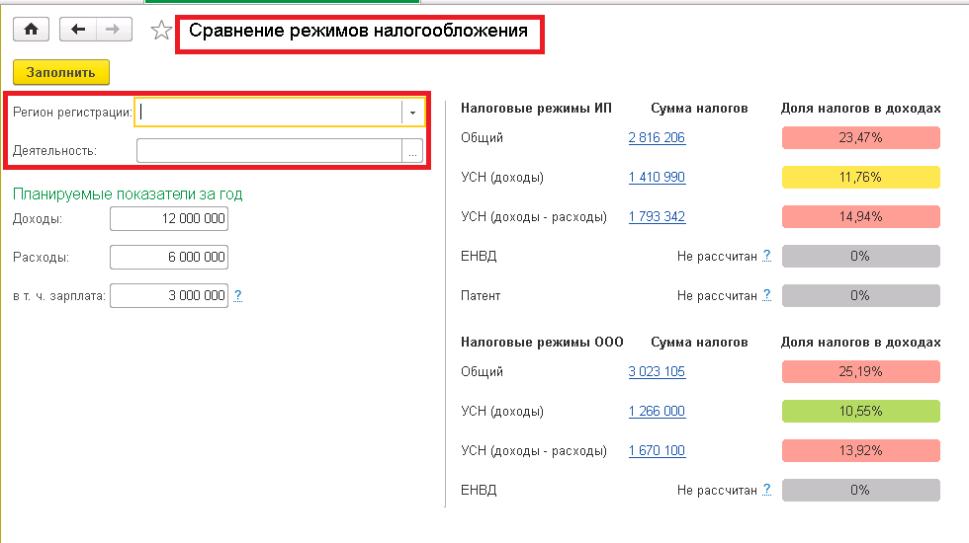Click the green 10,55% share bar
The width and height of the screenshot is (969, 543).
(860, 412)
